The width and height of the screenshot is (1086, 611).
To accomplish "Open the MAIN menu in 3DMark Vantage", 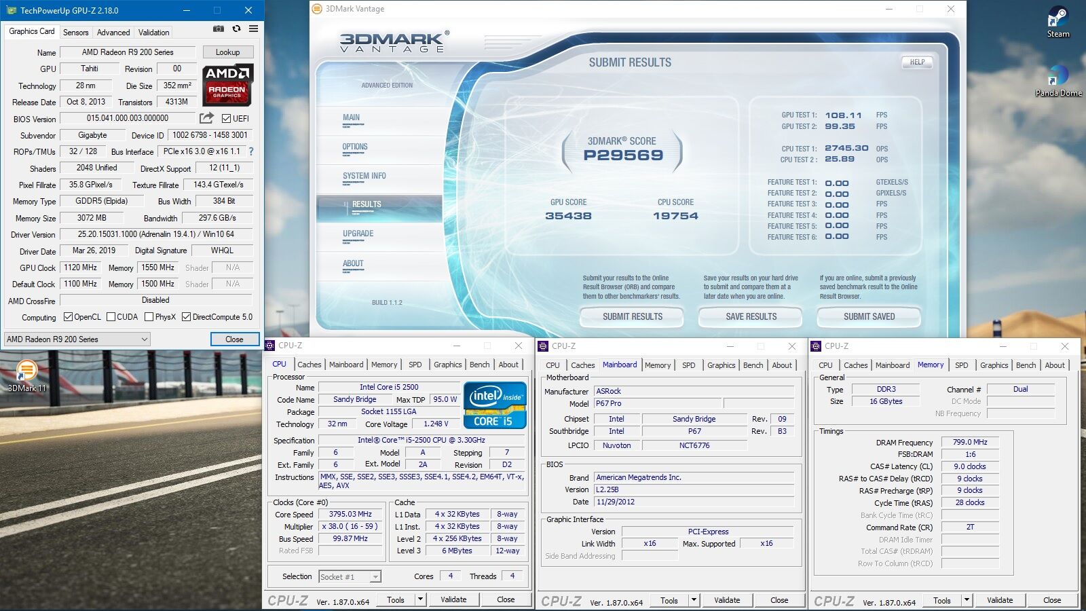I will (351, 117).
